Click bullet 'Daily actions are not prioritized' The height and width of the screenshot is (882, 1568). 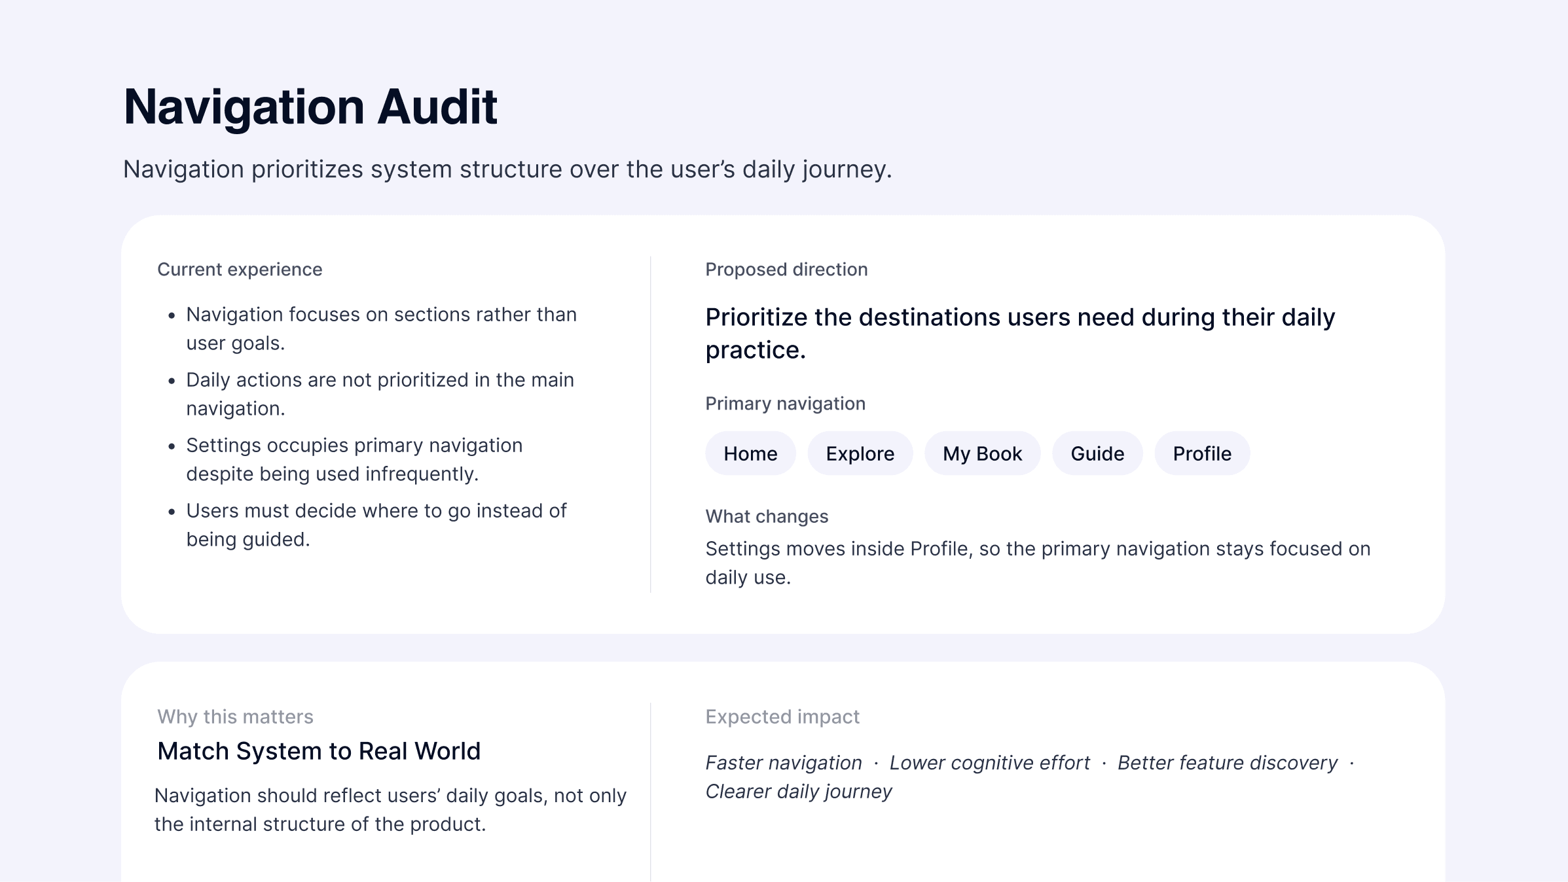(x=380, y=394)
